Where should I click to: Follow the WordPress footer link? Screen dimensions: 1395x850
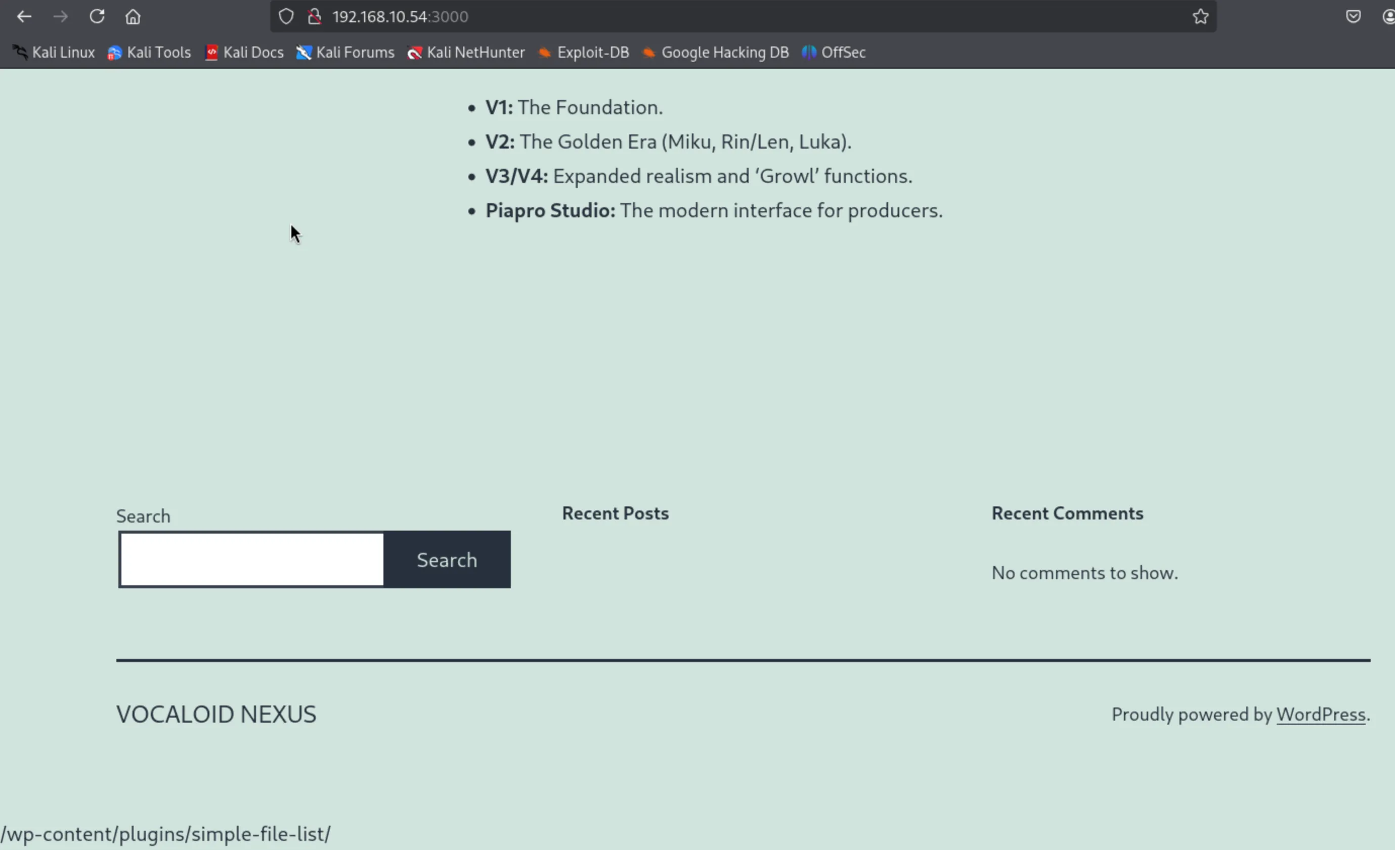click(x=1320, y=714)
